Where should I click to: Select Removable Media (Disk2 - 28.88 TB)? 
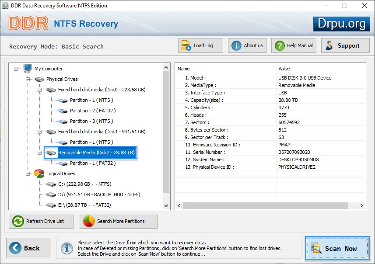(96, 153)
